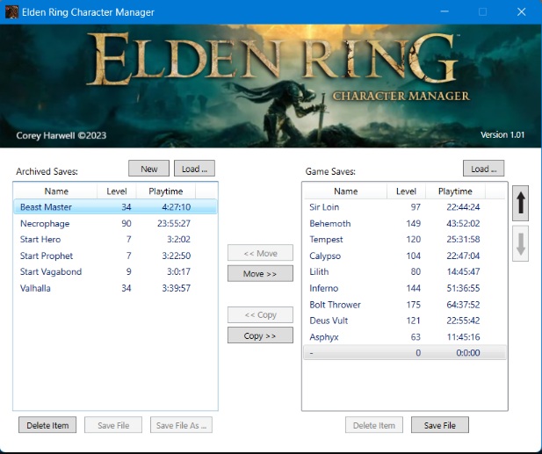
Task: Click Delete Item under game saves
Action: pyautogui.click(x=374, y=425)
